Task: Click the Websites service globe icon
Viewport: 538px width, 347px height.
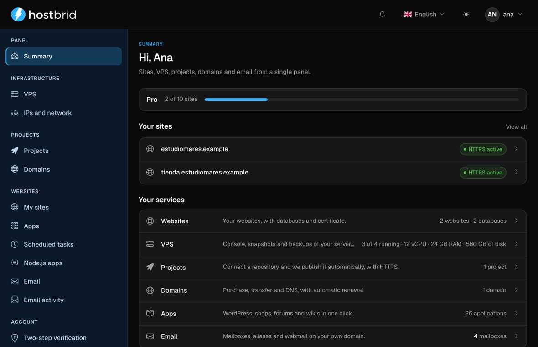Action: (x=150, y=221)
